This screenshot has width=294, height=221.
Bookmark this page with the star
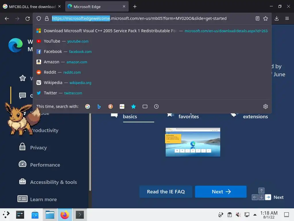(x=266, y=18)
